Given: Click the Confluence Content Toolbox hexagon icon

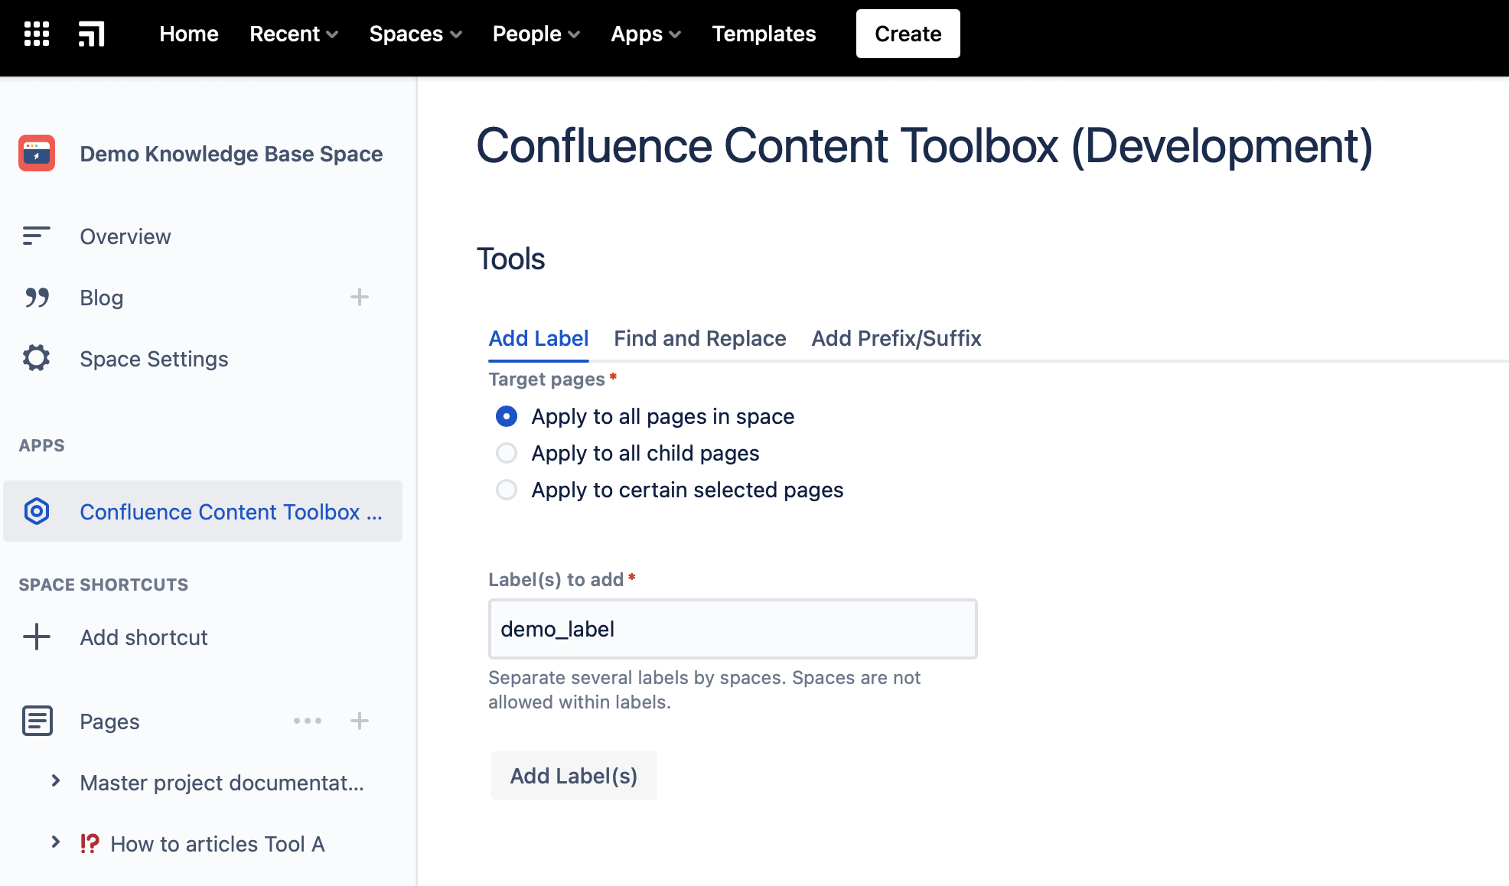Looking at the screenshot, I should pos(37,511).
